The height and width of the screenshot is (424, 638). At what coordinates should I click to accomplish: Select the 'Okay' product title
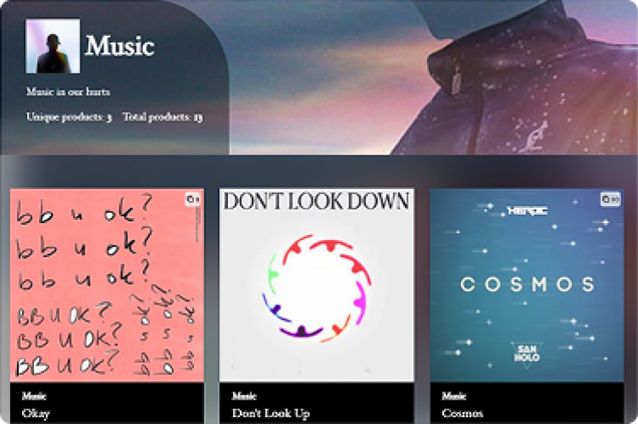[x=36, y=413]
